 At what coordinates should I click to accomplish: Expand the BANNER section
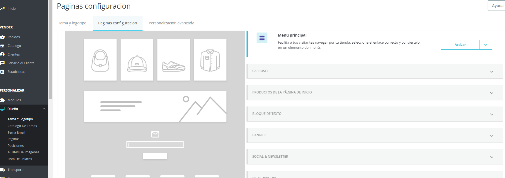[x=375, y=135]
